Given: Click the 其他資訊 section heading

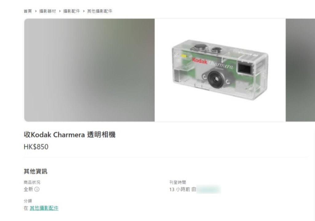Looking at the screenshot, I should coord(36,172).
